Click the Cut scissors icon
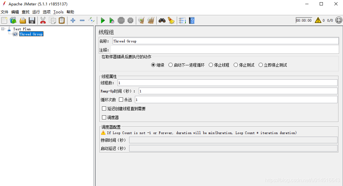 pyautogui.click(x=43, y=20)
